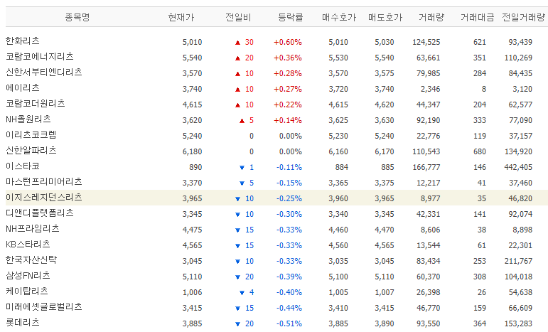
Task: Select the 코람코더원리츠 stock name
Action: [36, 104]
